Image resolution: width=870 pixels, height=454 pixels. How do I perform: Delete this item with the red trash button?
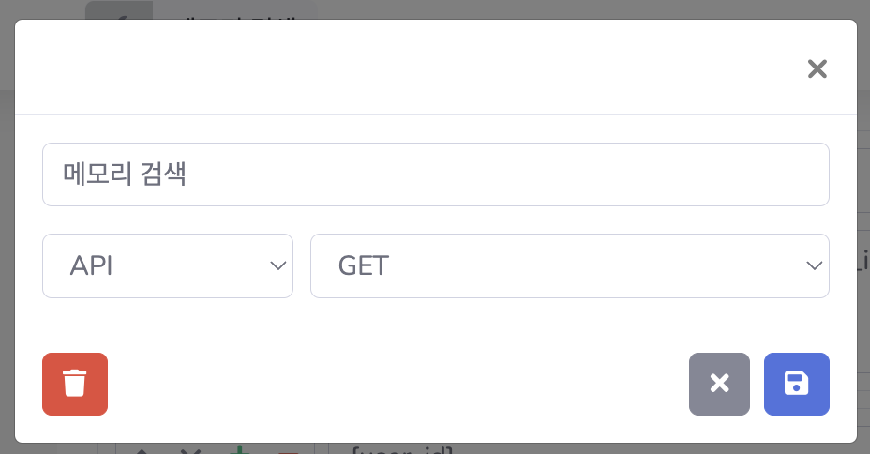tap(75, 384)
